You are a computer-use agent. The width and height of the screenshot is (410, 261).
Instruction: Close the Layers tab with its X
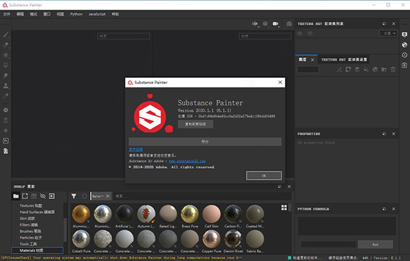pos(312,60)
